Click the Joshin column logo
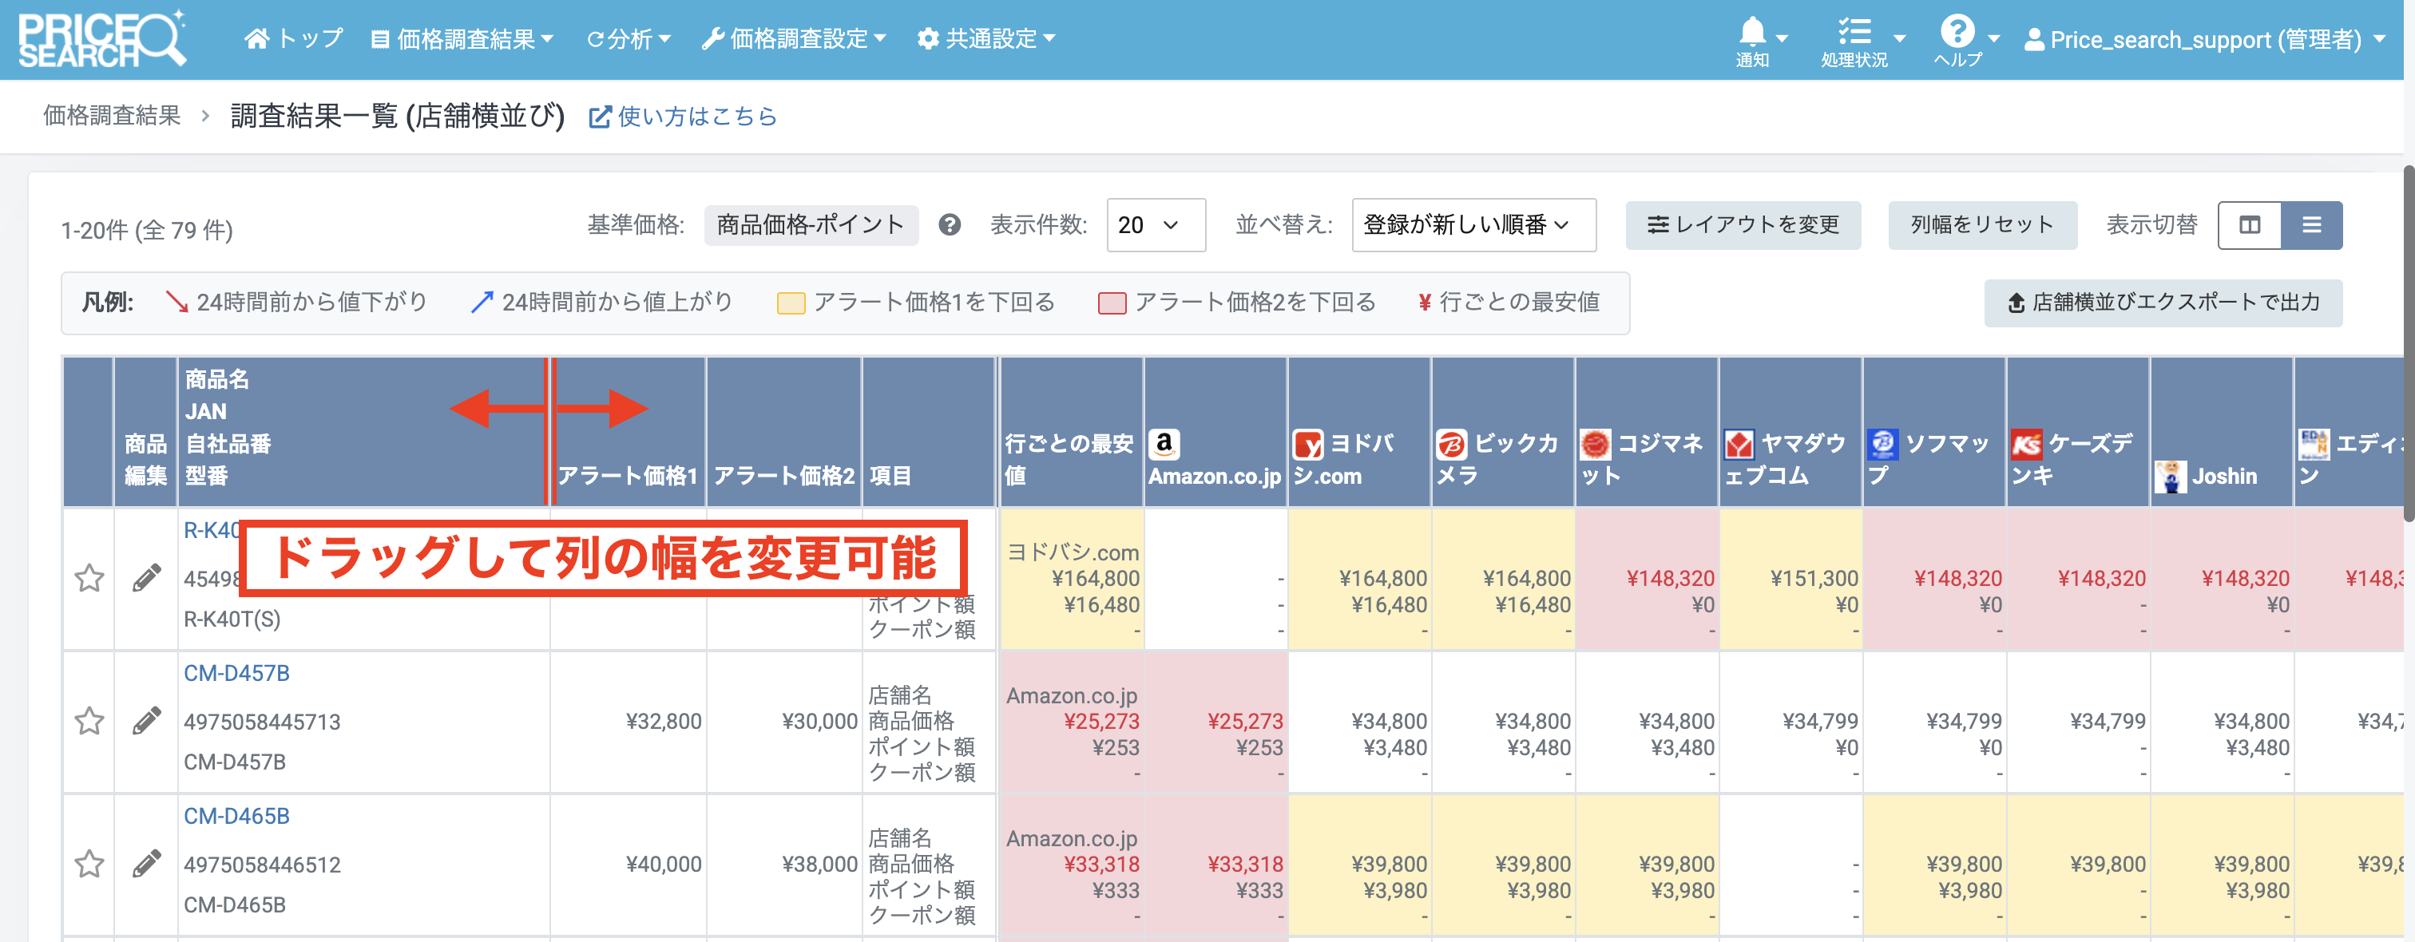Image resolution: width=2415 pixels, height=942 pixels. tap(2169, 476)
